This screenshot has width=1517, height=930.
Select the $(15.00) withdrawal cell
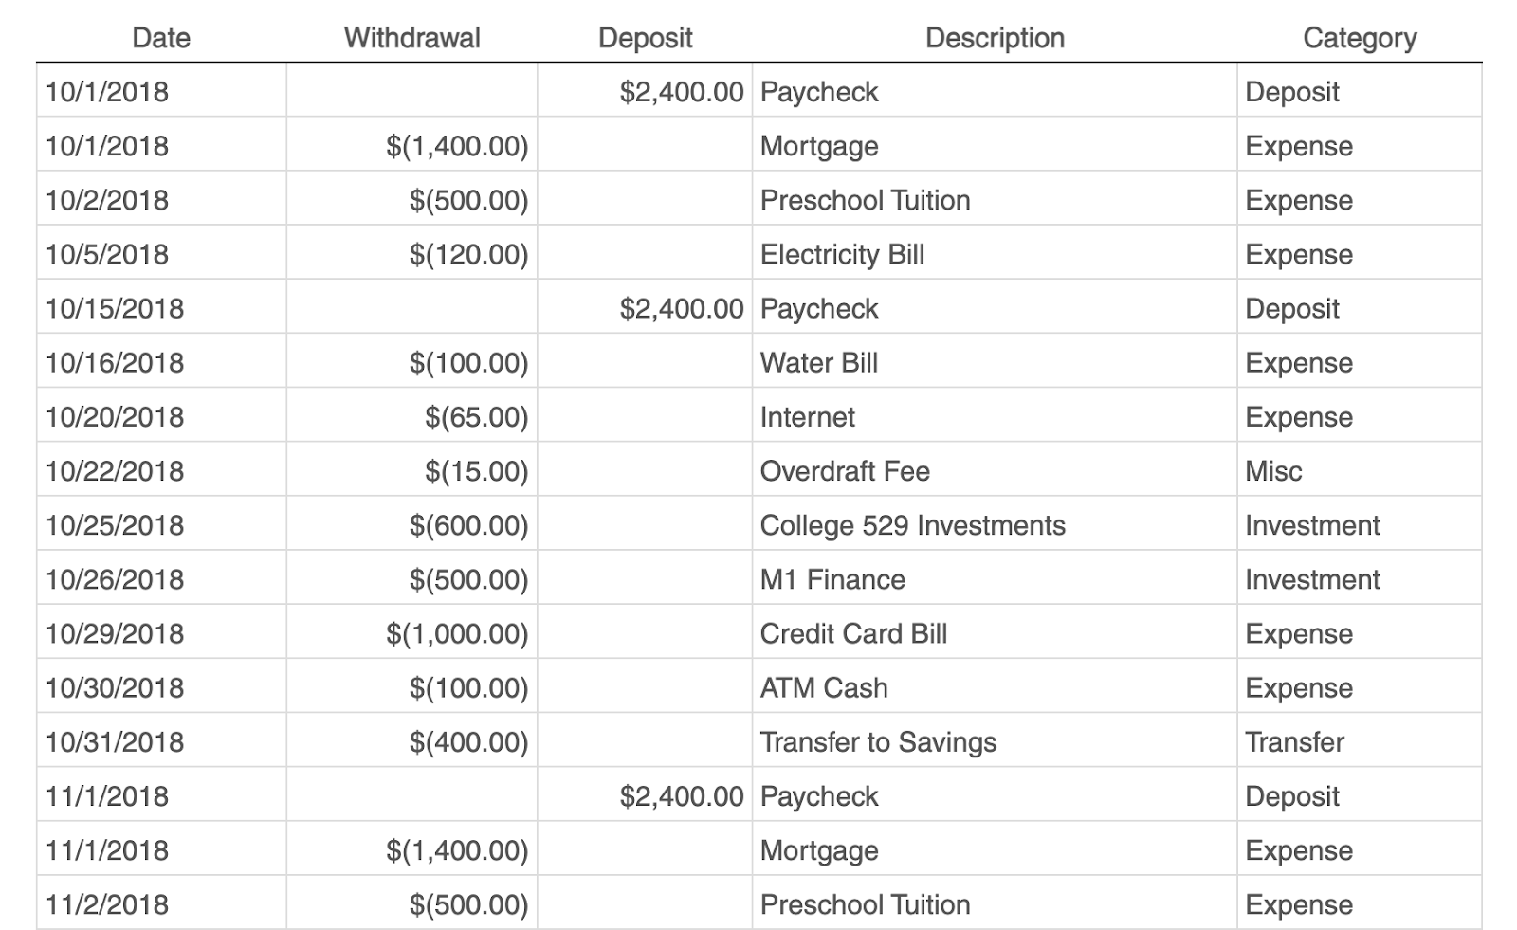tap(476, 471)
